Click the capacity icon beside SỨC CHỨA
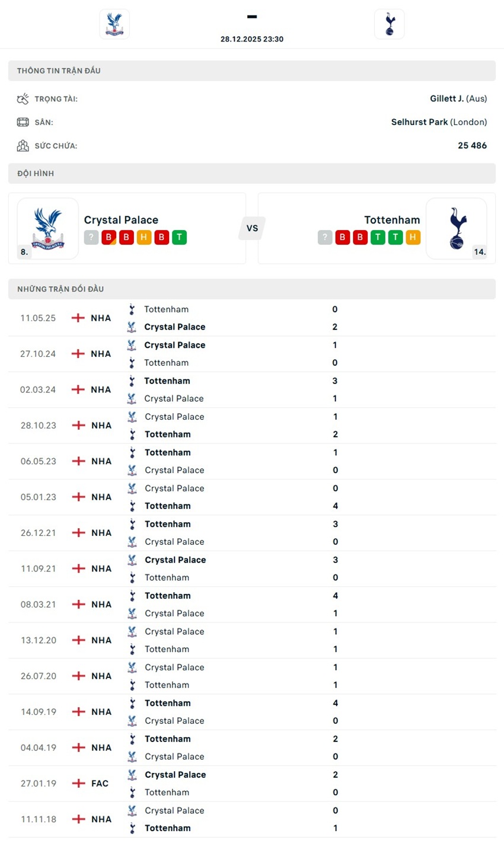 point(23,145)
